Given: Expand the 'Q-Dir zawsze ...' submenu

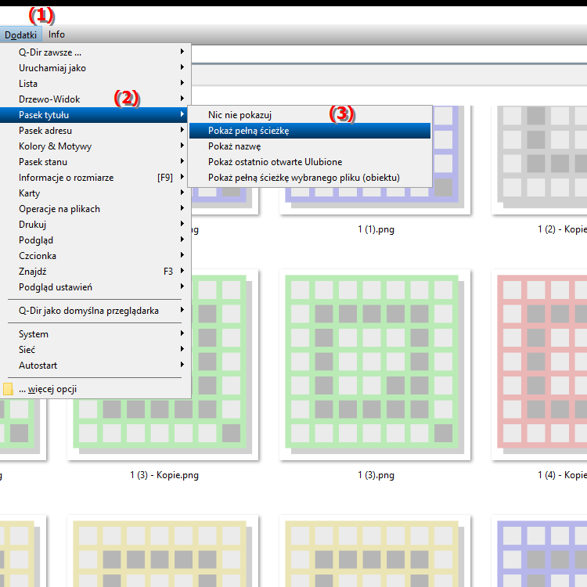Looking at the screenshot, I should (95, 52).
